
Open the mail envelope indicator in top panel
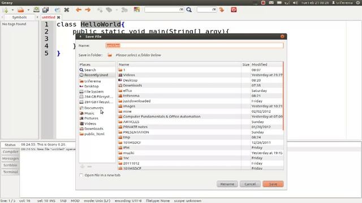tap(271, 3)
